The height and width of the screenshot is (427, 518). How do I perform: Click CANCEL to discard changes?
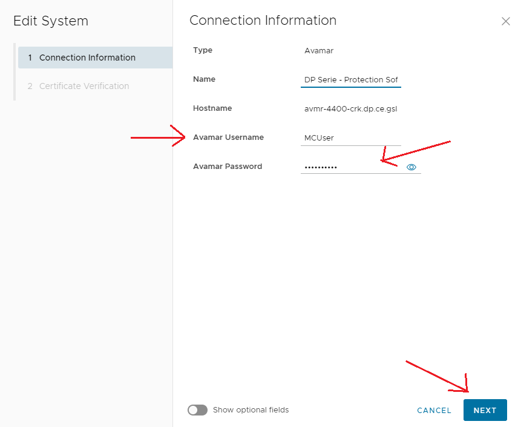coord(434,410)
